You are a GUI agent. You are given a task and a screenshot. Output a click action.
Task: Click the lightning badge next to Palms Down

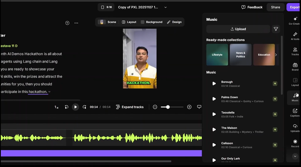pyautogui.click(x=275, y=99)
